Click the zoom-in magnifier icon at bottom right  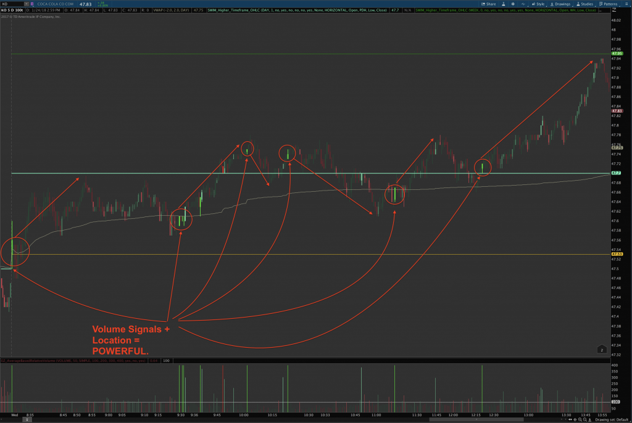tap(580, 419)
